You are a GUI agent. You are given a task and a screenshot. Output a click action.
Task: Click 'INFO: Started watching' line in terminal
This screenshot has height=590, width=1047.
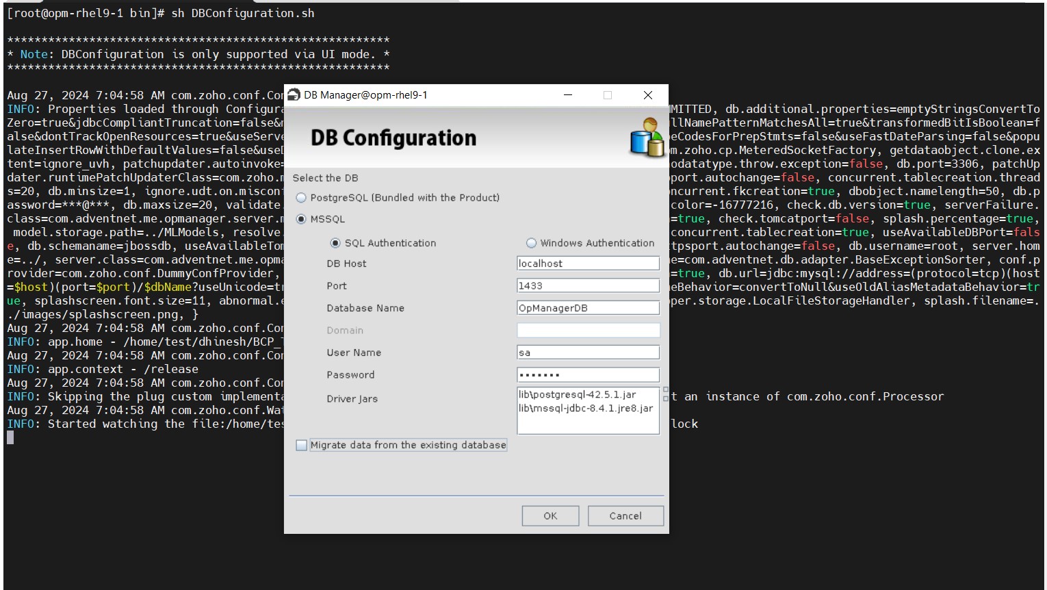145,424
